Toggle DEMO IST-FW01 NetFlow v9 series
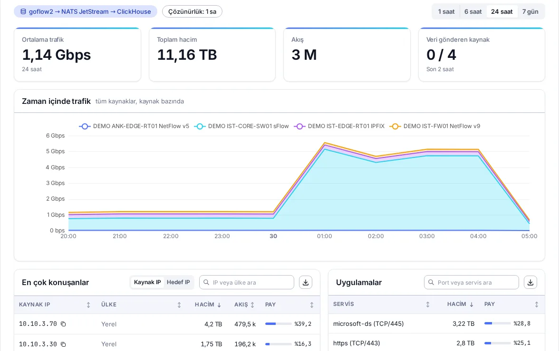The height and width of the screenshot is (351, 559). click(435, 126)
